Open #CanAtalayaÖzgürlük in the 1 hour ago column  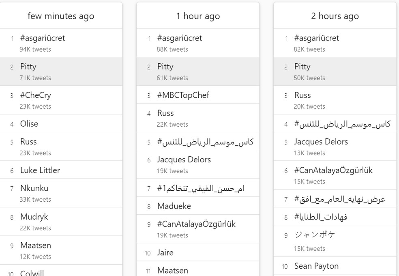tap(196, 224)
